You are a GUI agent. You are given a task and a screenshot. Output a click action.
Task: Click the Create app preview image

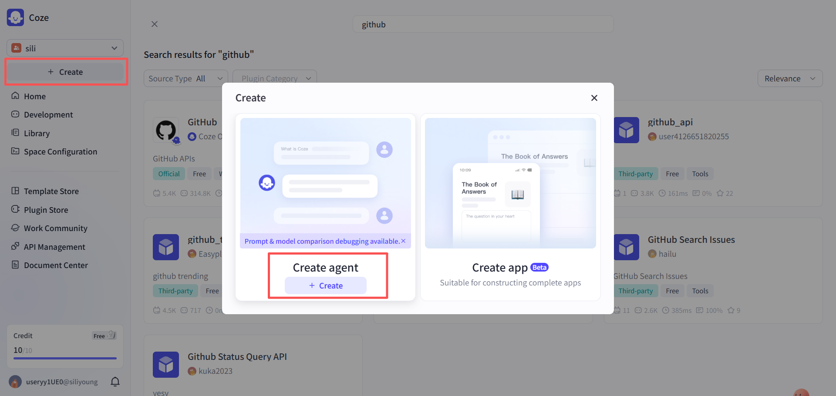510,183
